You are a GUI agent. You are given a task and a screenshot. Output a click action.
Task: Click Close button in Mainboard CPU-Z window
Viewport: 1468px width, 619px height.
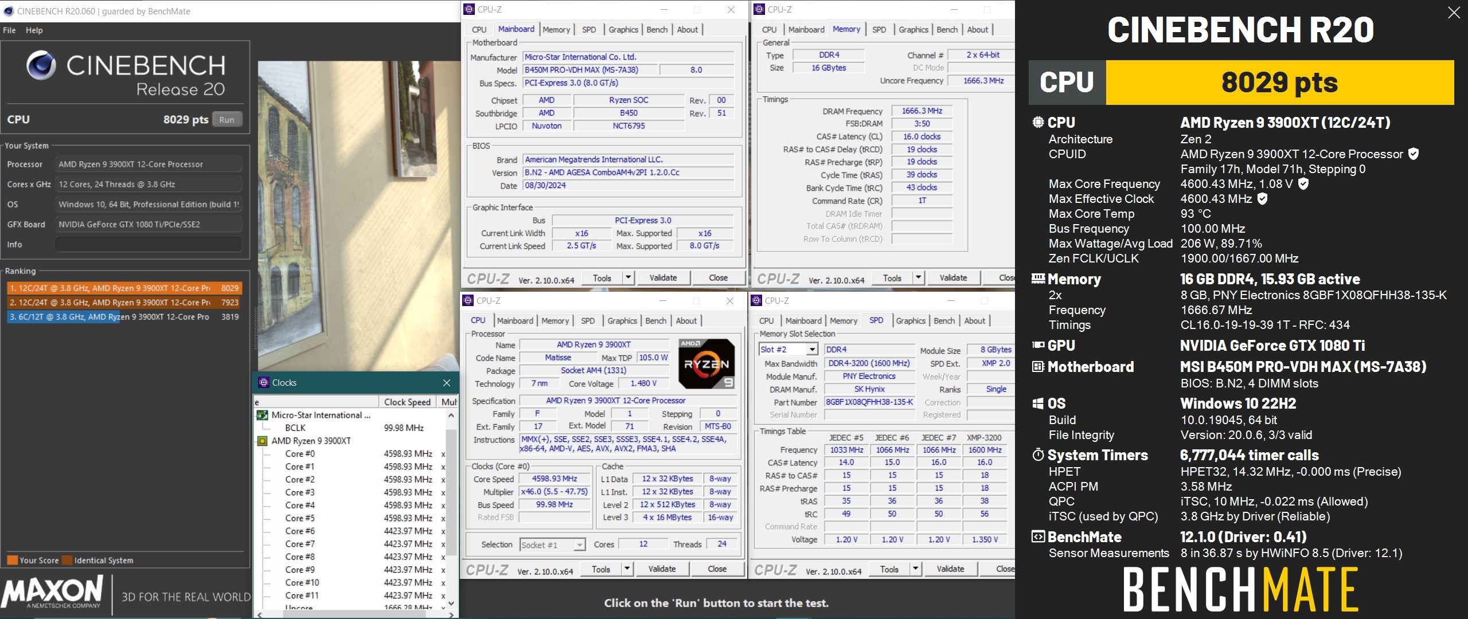click(x=719, y=278)
